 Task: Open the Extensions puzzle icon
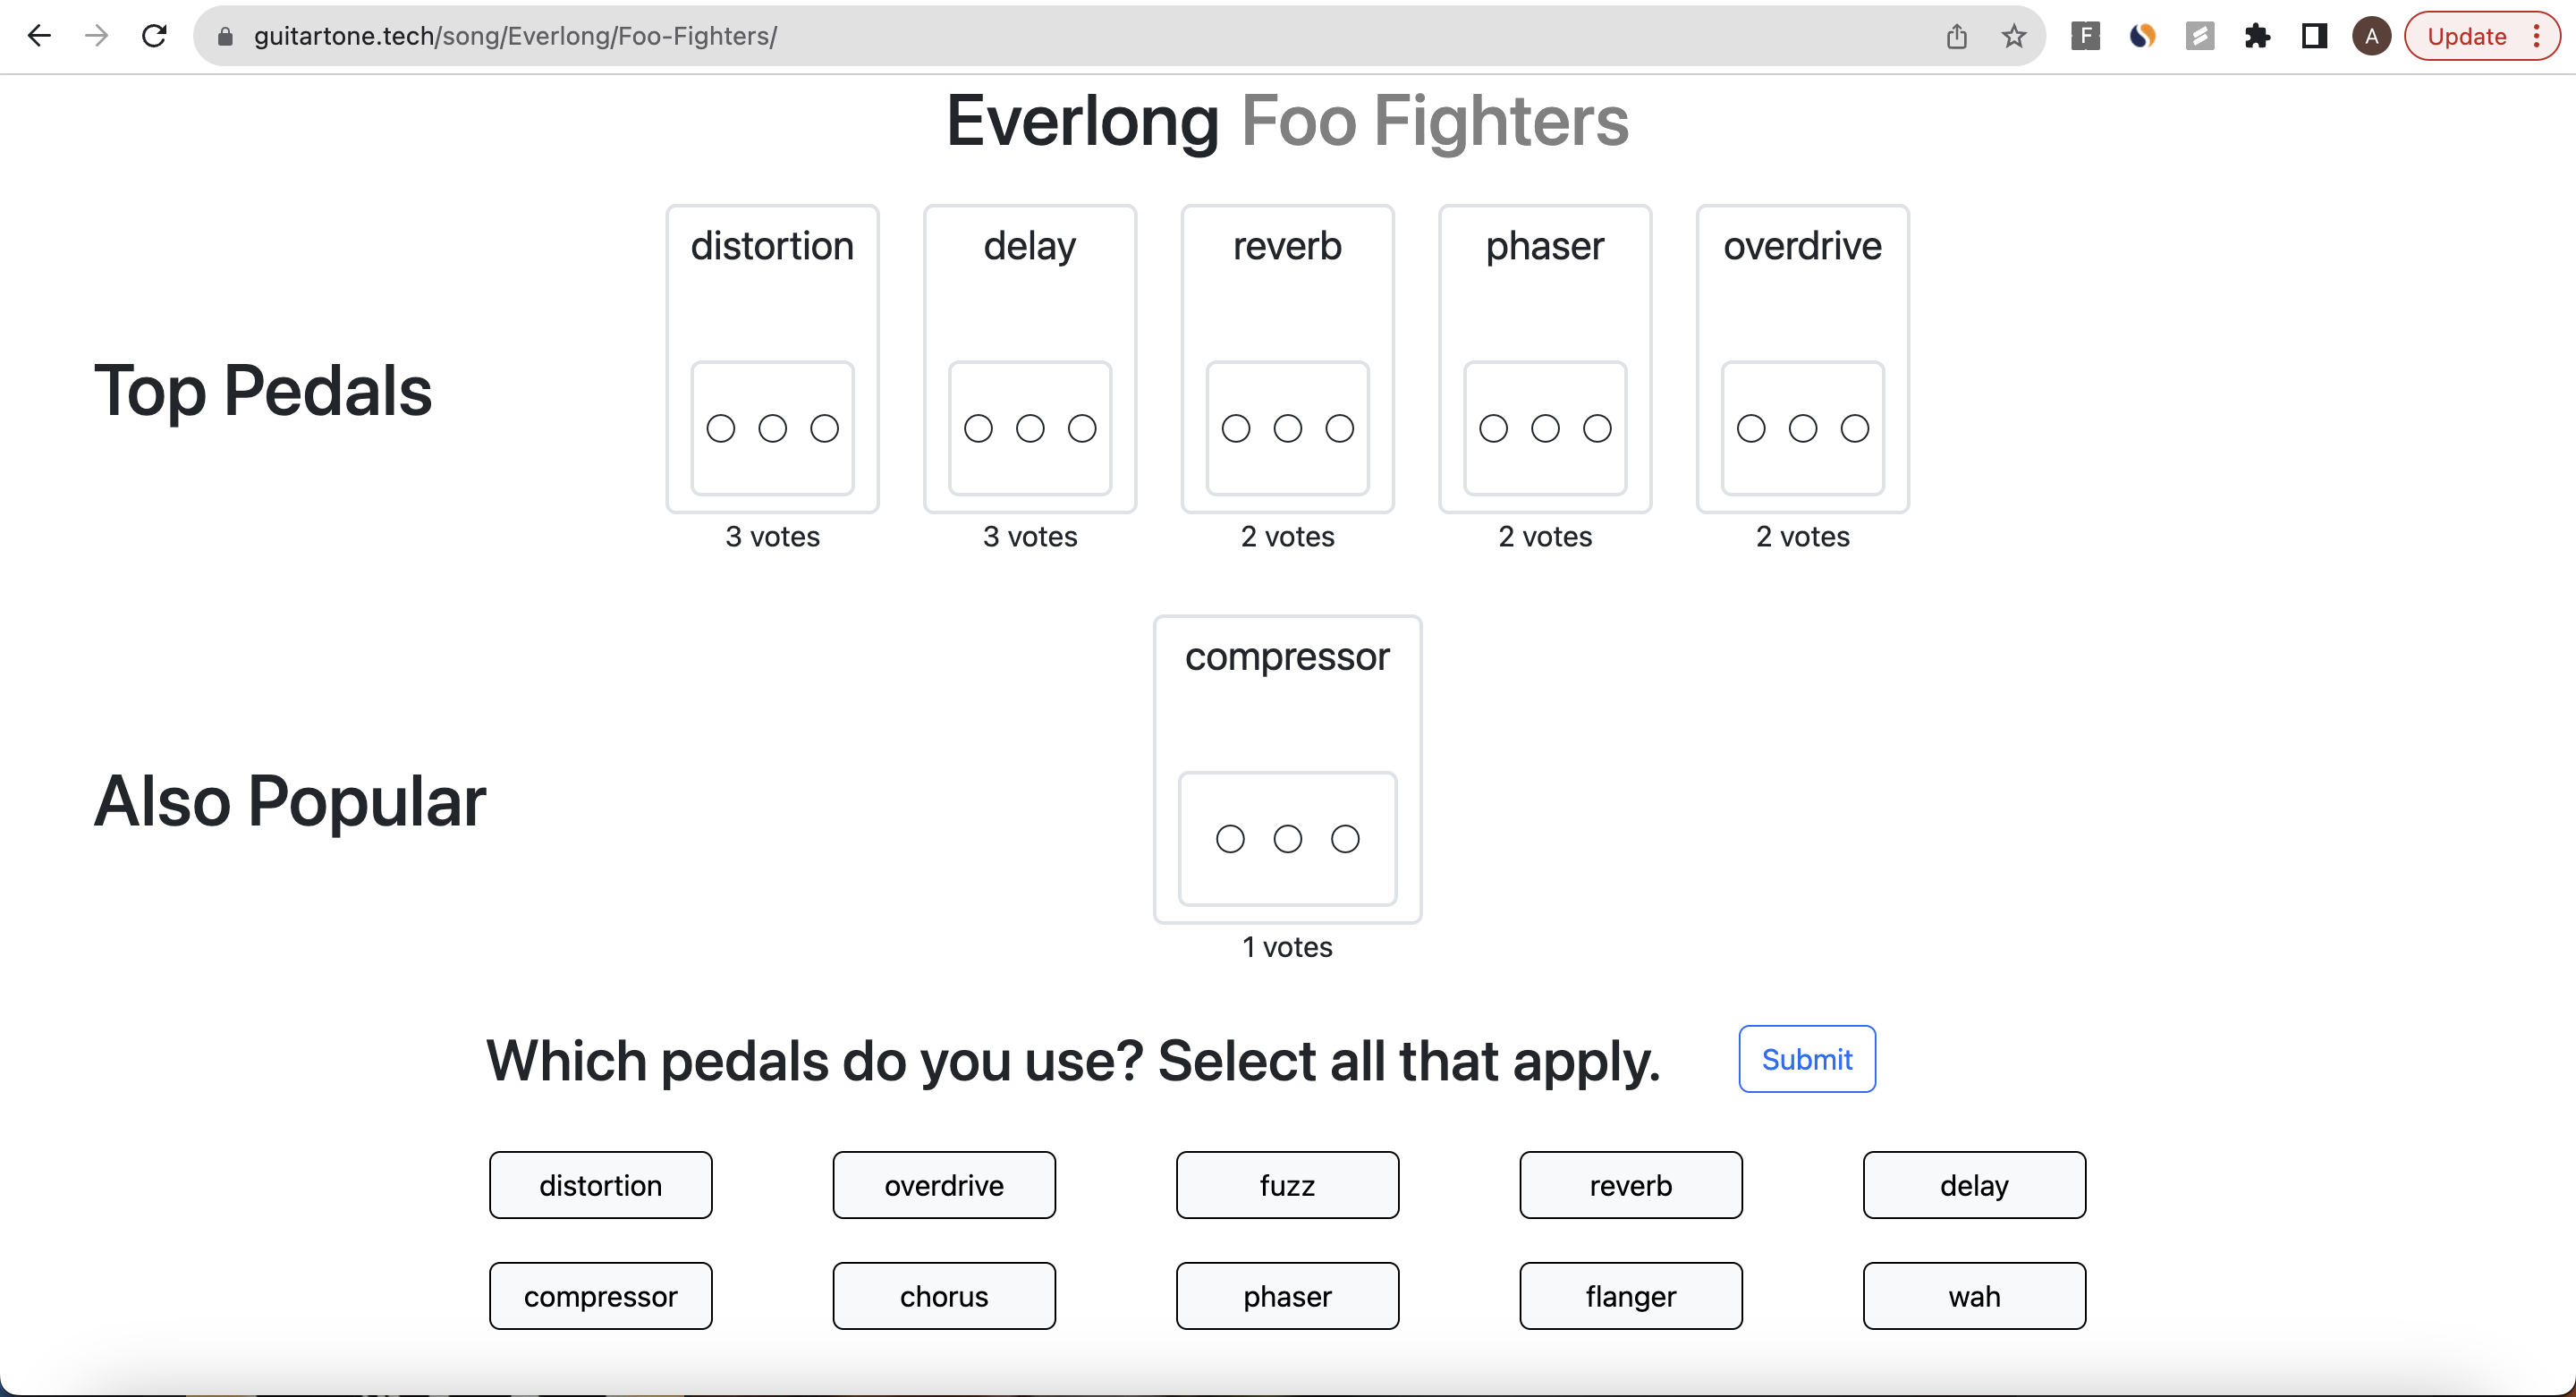(x=2257, y=36)
